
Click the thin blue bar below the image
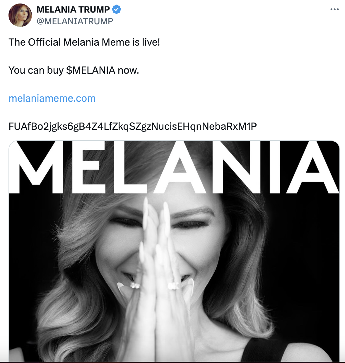tap(173, 362)
